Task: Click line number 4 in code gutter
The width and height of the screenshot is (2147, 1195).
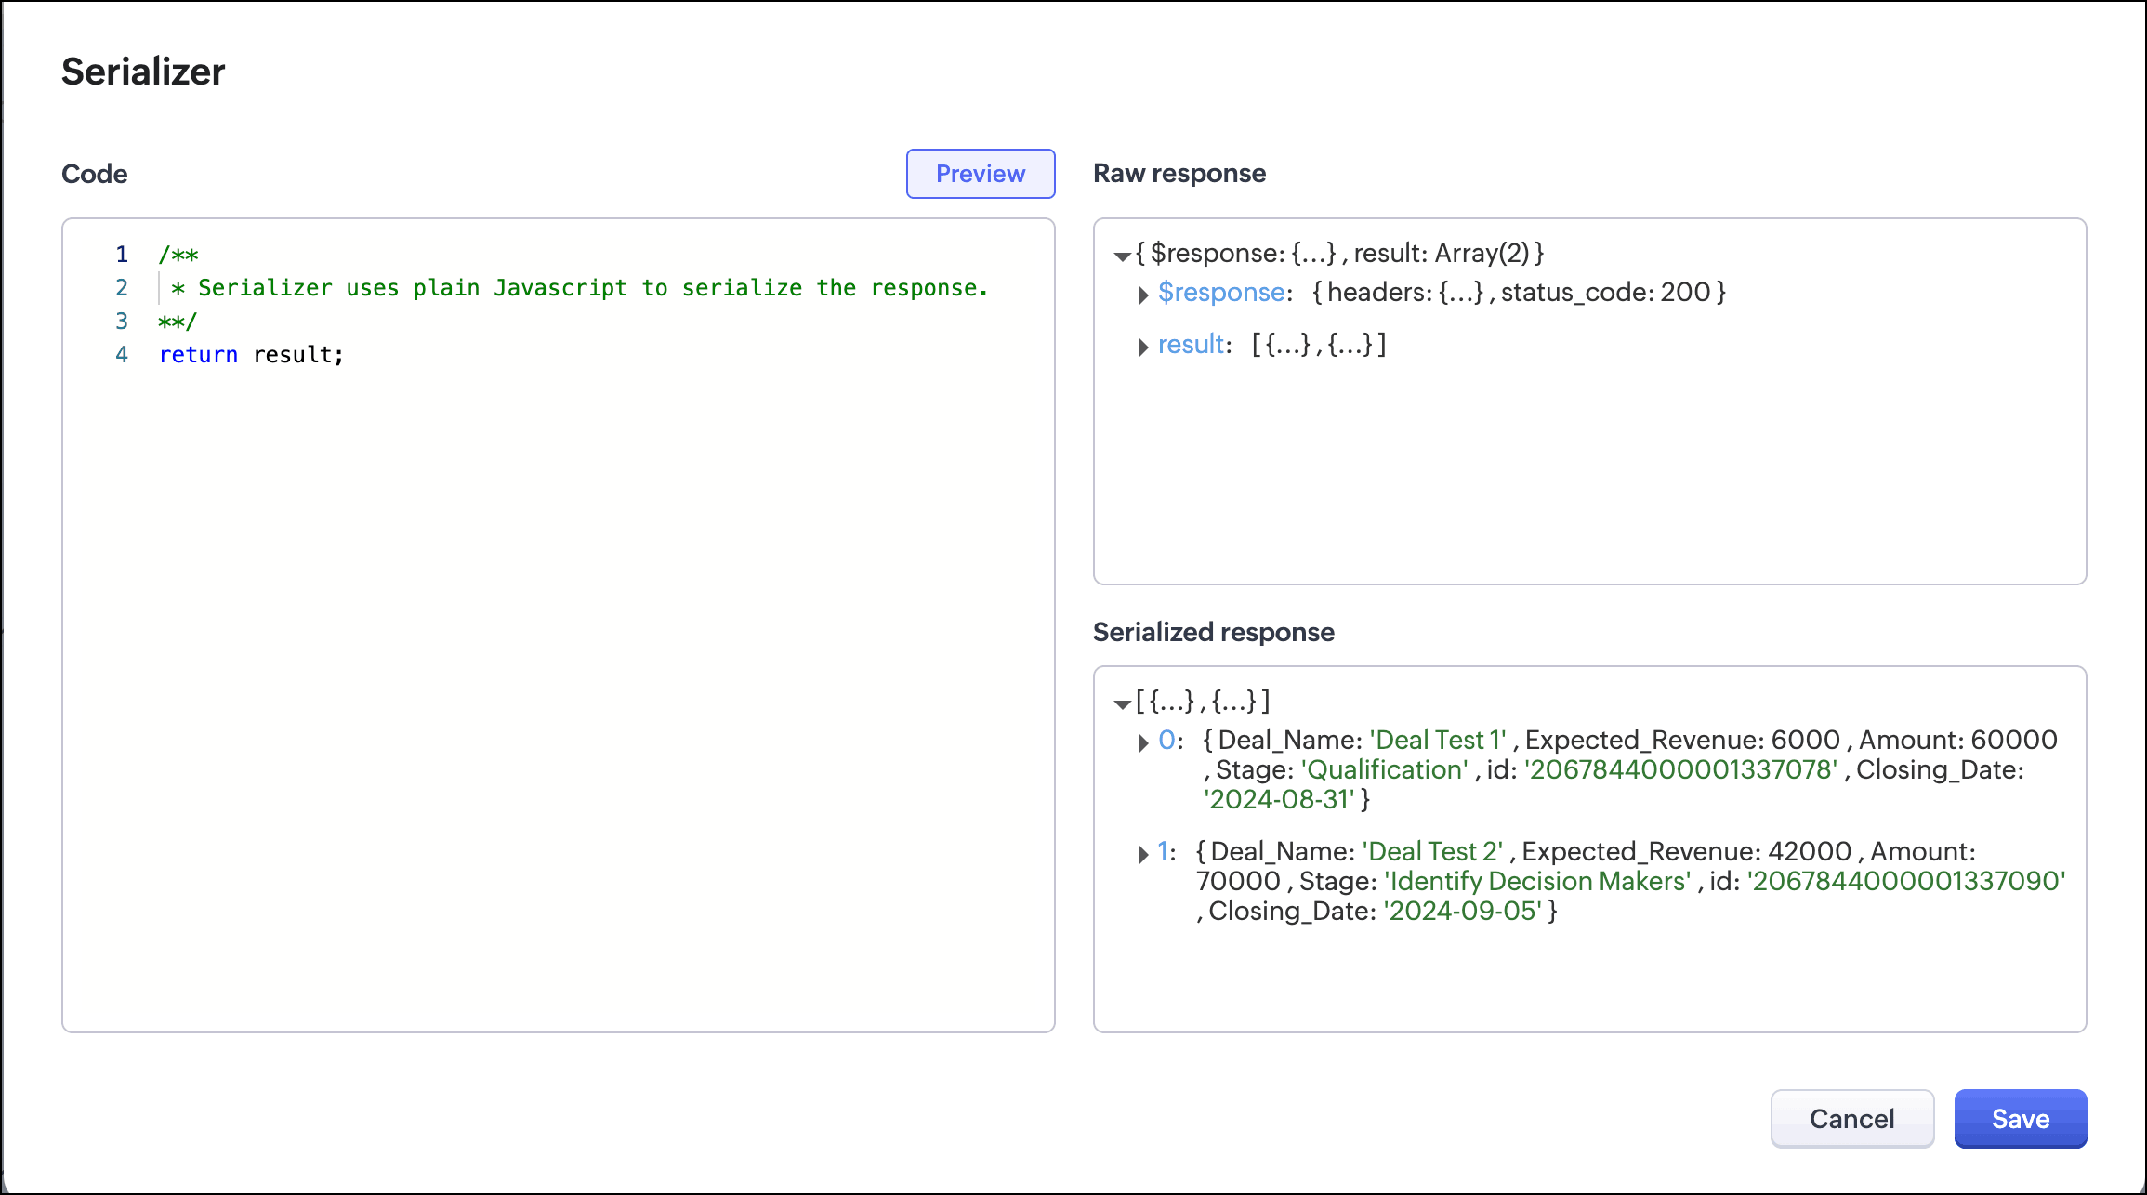Action: [122, 355]
